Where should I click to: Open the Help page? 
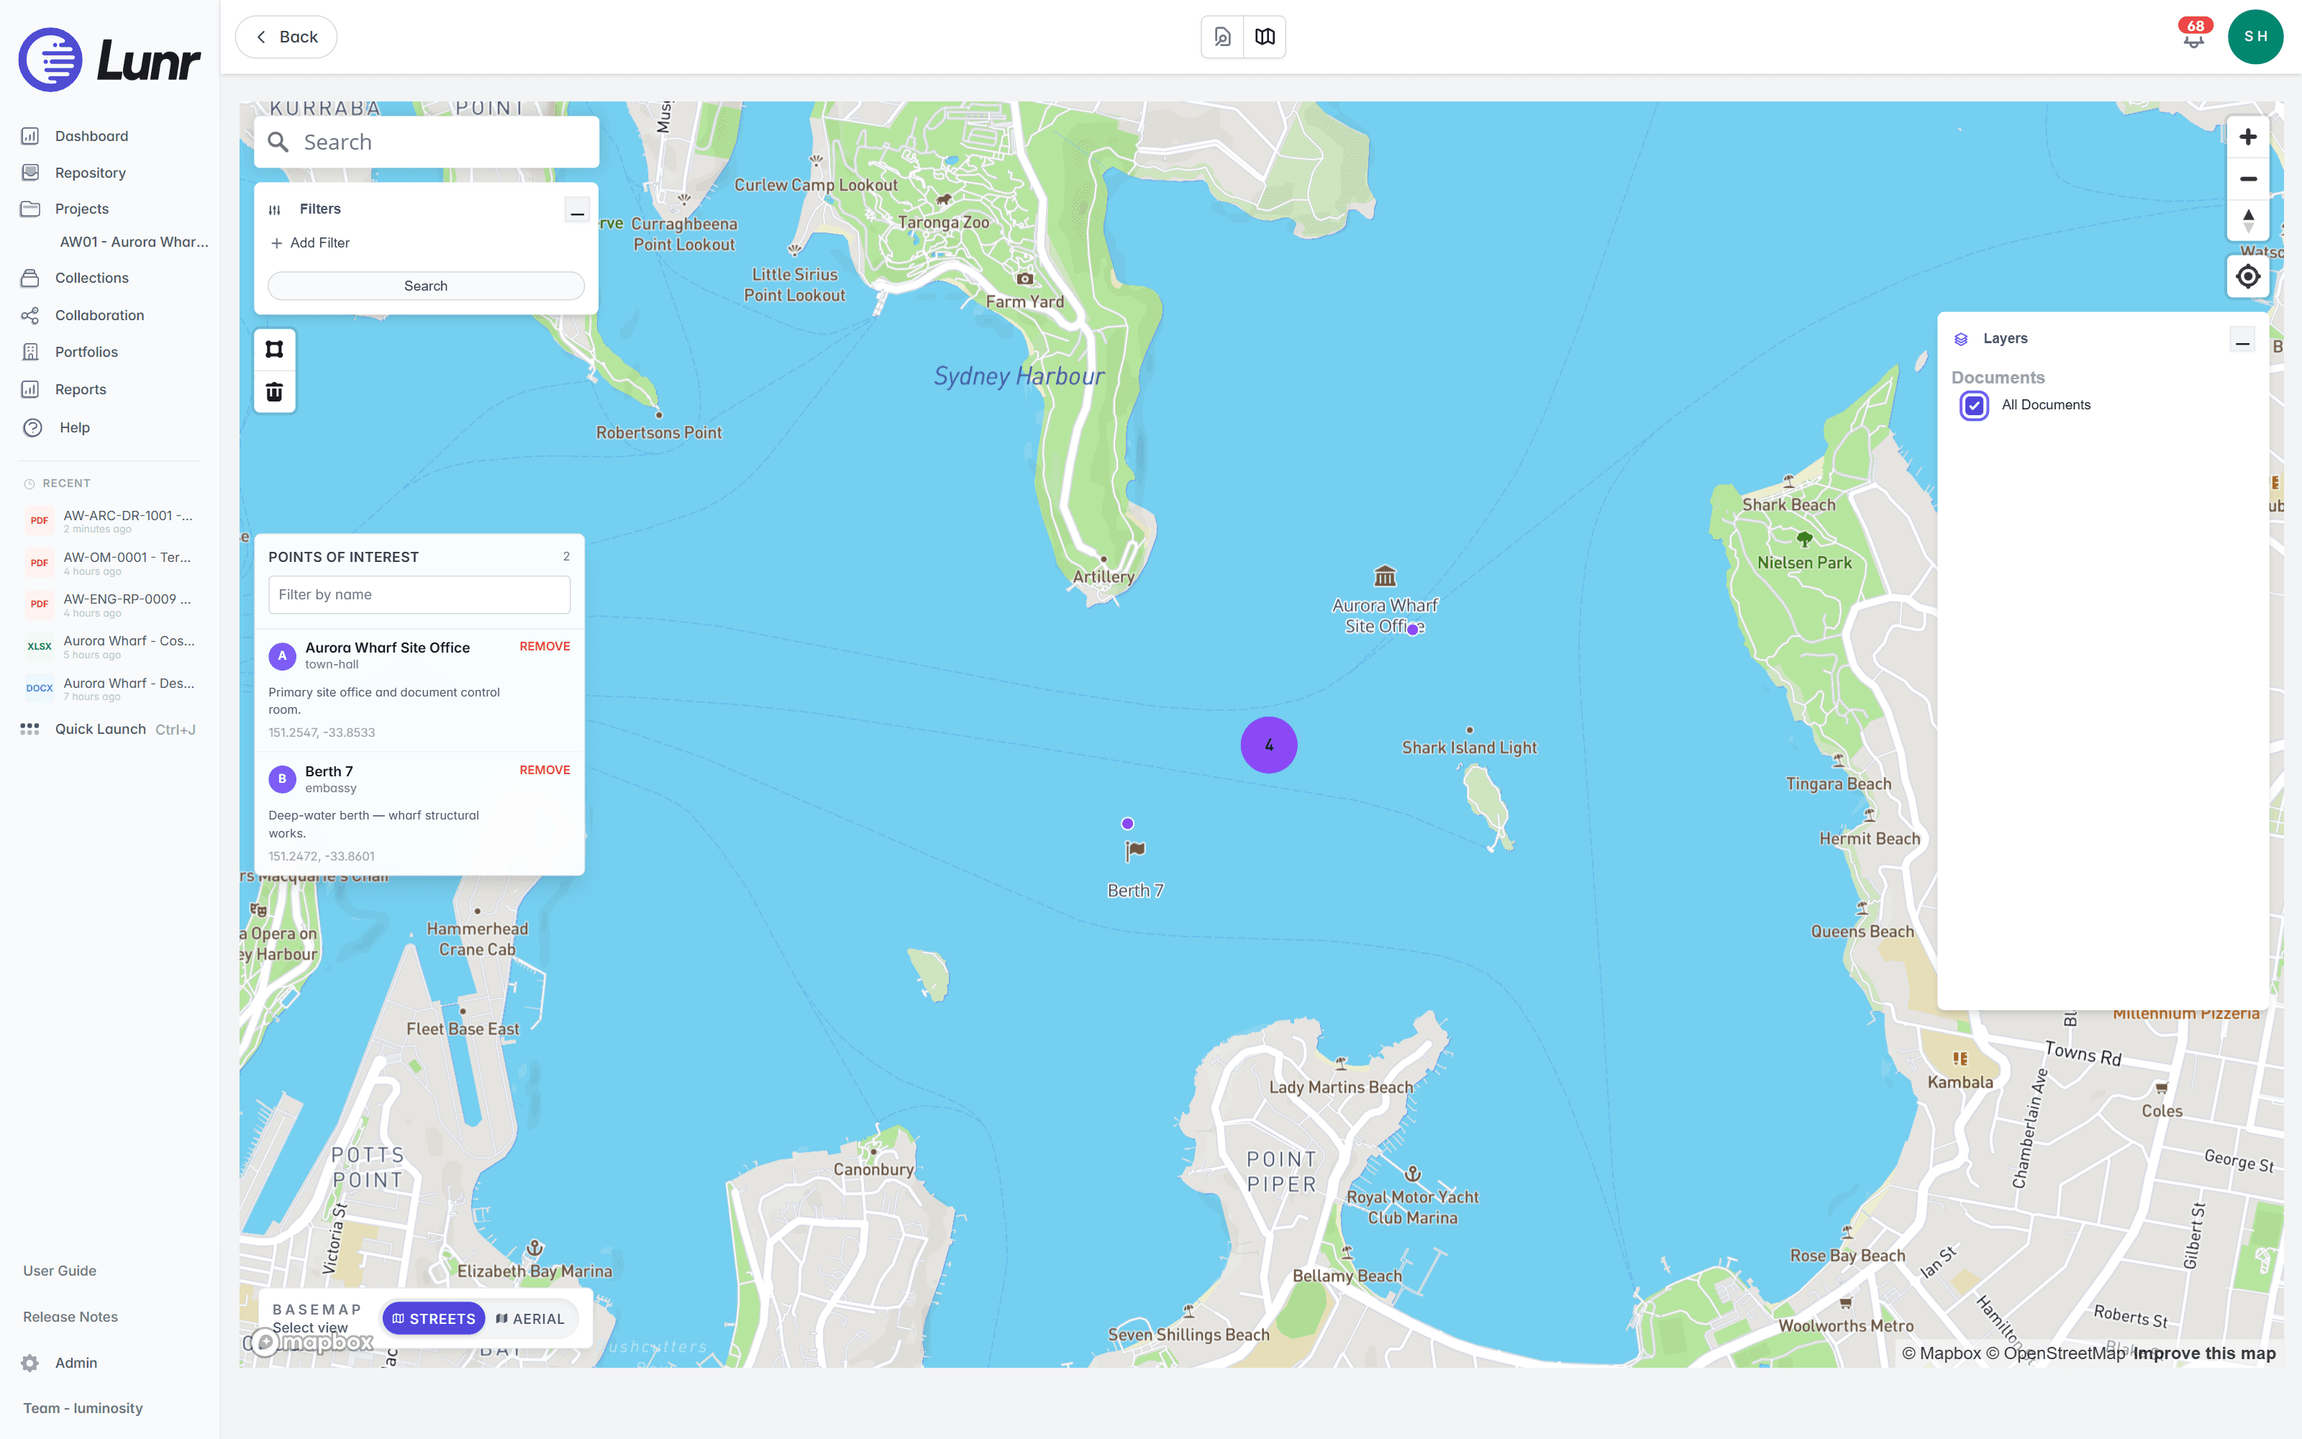tap(74, 427)
